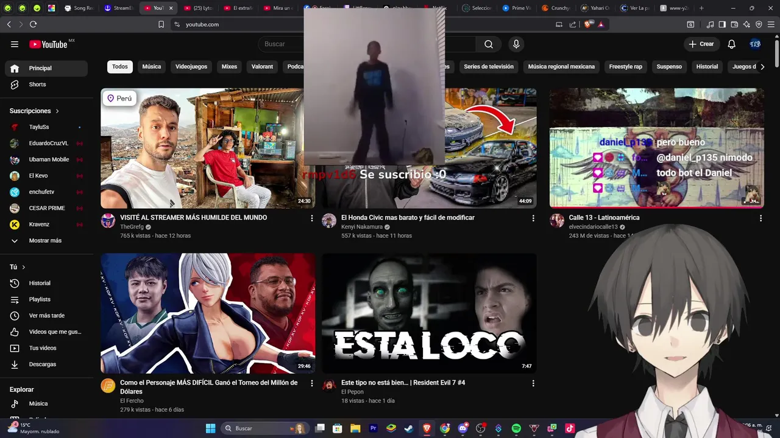This screenshot has height=438, width=780.
Task: Bookmark this page icon
Action: pos(161,24)
